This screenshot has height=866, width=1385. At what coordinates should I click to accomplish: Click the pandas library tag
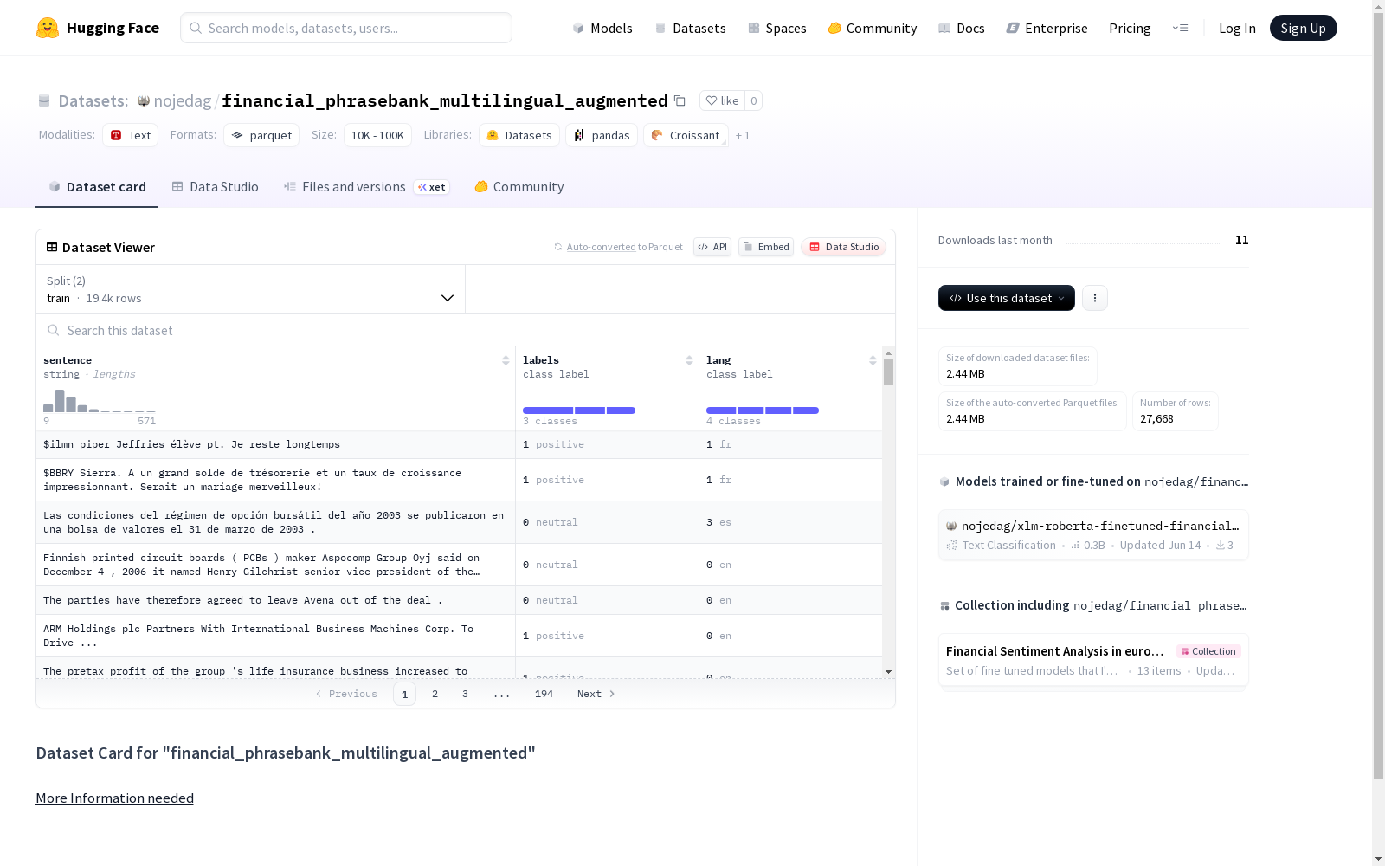pyautogui.click(x=602, y=135)
